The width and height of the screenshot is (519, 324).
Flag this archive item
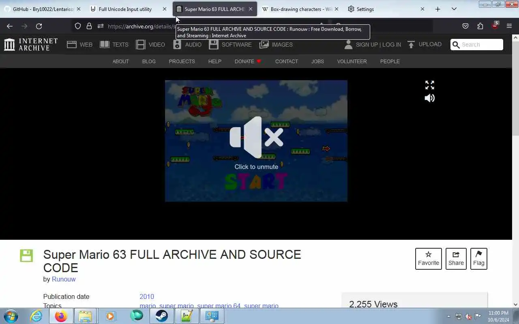tap(478, 258)
